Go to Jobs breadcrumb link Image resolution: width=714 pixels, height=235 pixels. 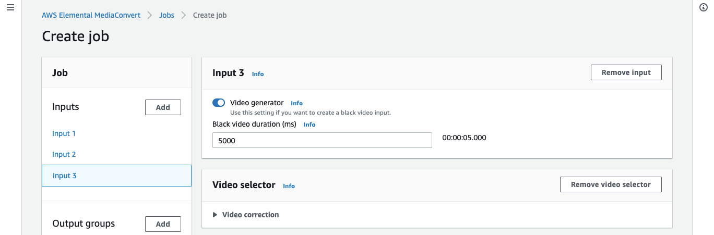pyautogui.click(x=166, y=15)
